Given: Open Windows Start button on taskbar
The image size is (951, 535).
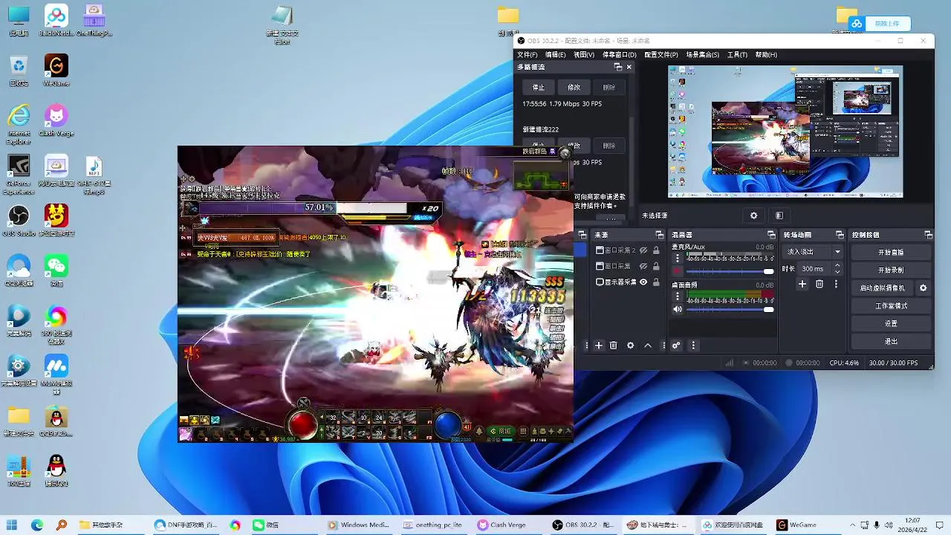Looking at the screenshot, I should click(13, 525).
